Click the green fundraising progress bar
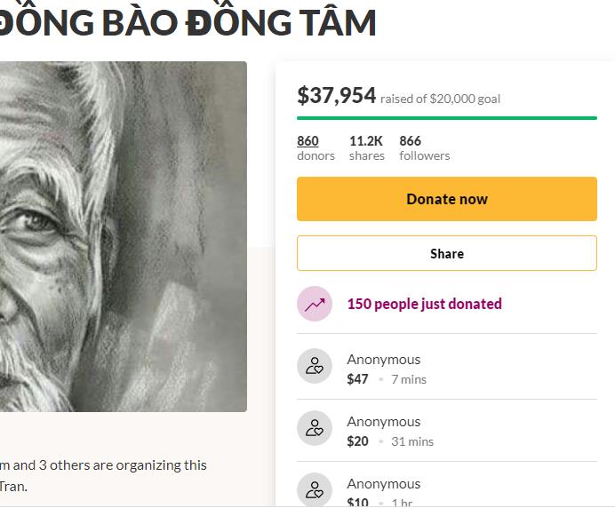The width and height of the screenshot is (615, 508). tap(446, 117)
